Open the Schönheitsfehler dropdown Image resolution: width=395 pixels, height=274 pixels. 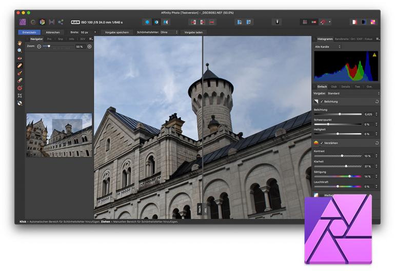click(x=169, y=32)
